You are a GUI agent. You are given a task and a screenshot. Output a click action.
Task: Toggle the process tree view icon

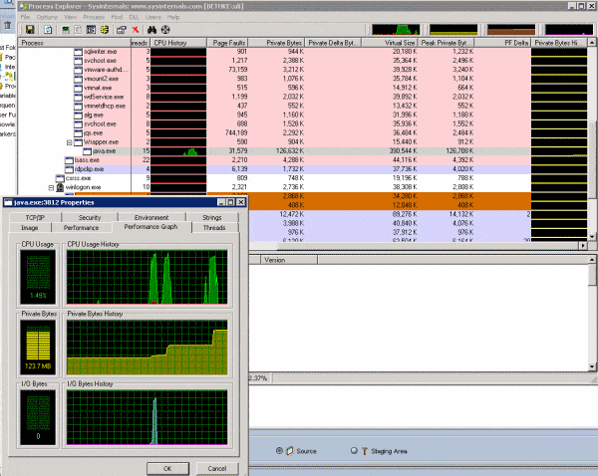(78, 30)
